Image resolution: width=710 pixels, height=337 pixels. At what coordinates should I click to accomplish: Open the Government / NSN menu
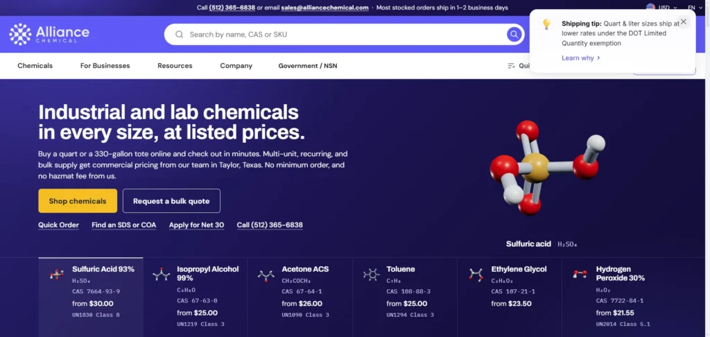307,66
